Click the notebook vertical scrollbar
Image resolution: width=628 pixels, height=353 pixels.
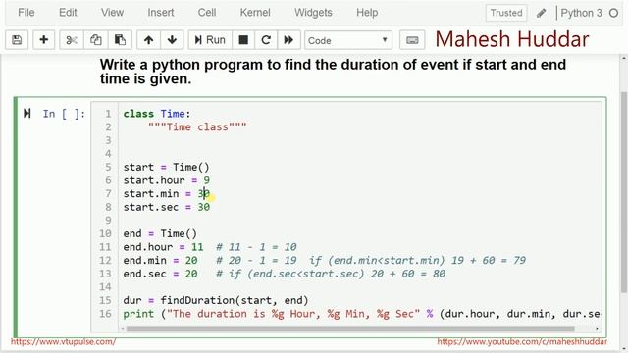(x=624, y=192)
